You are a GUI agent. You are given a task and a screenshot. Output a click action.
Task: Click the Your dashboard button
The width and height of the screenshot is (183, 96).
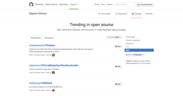click(x=145, y=4)
